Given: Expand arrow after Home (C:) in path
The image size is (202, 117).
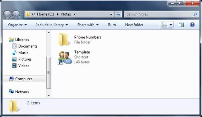Looking at the screenshot, I should point(58,14).
